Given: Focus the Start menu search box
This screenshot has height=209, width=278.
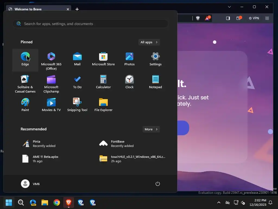Looking at the screenshot, I should pyautogui.click(x=90, y=24).
